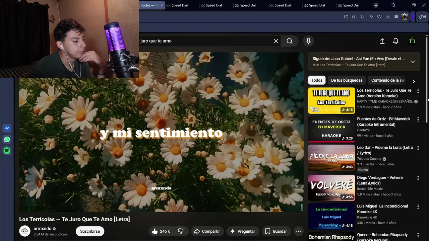429x241 pixels.
Task: Open La Incondicional Luis Miguel thumbnail
Action: tap(331, 217)
